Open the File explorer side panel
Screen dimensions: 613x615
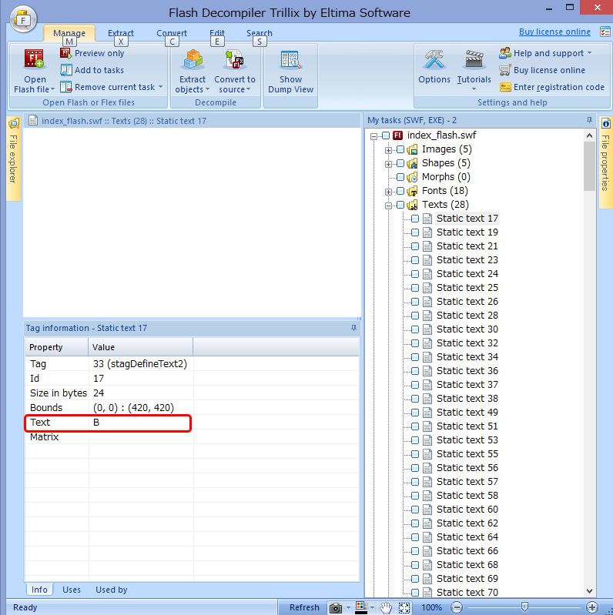[x=13, y=158]
